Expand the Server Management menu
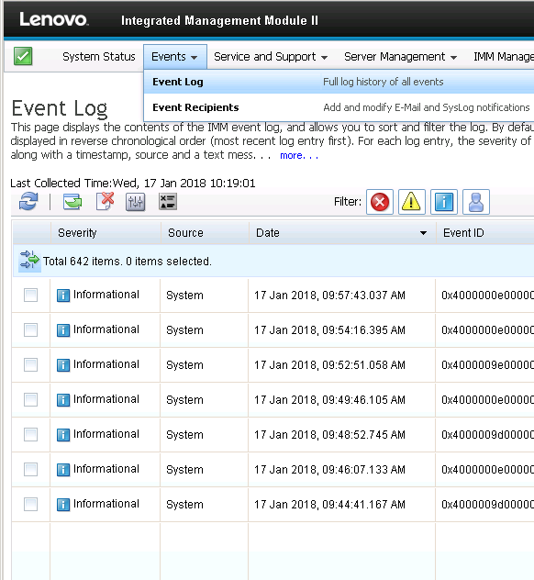Screen dimensions: 534x580 point(400,57)
